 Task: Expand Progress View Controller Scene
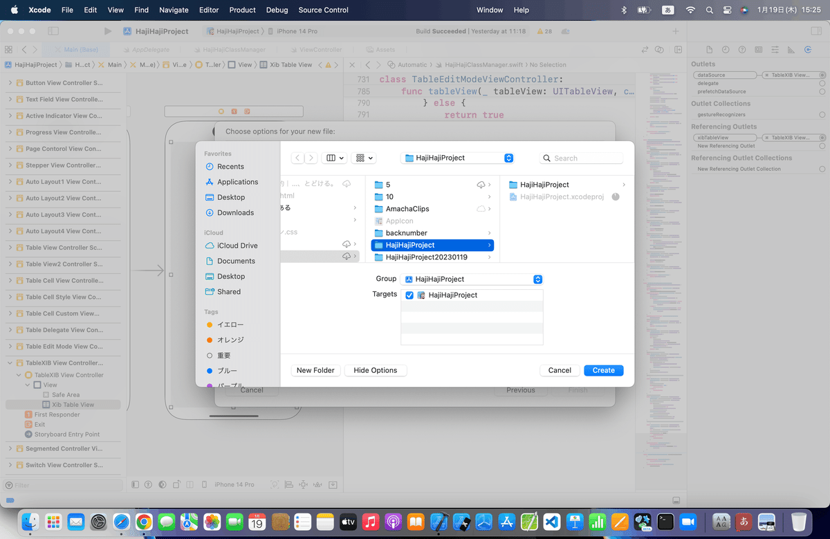(10, 132)
